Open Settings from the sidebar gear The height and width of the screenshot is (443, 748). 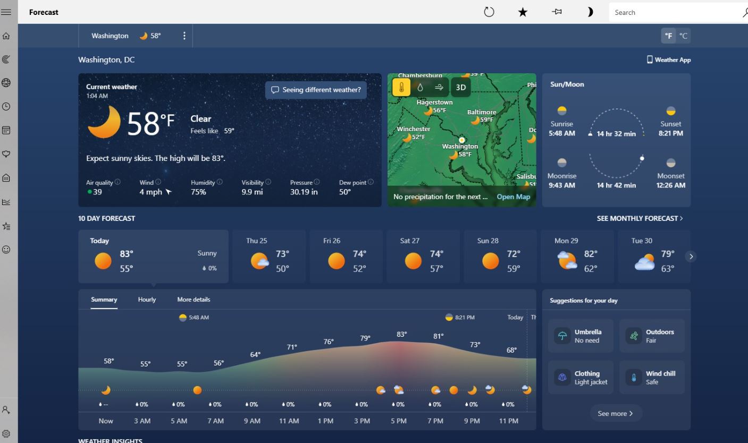pyautogui.click(x=7, y=433)
